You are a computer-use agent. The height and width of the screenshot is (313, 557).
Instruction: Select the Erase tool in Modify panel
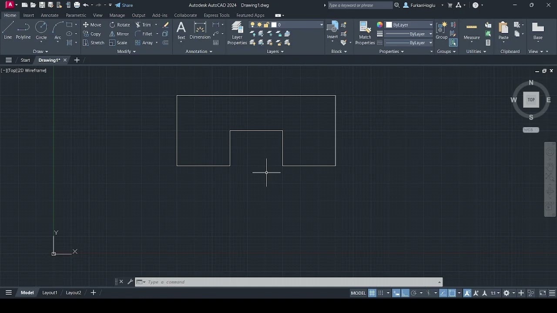(x=165, y=25)
